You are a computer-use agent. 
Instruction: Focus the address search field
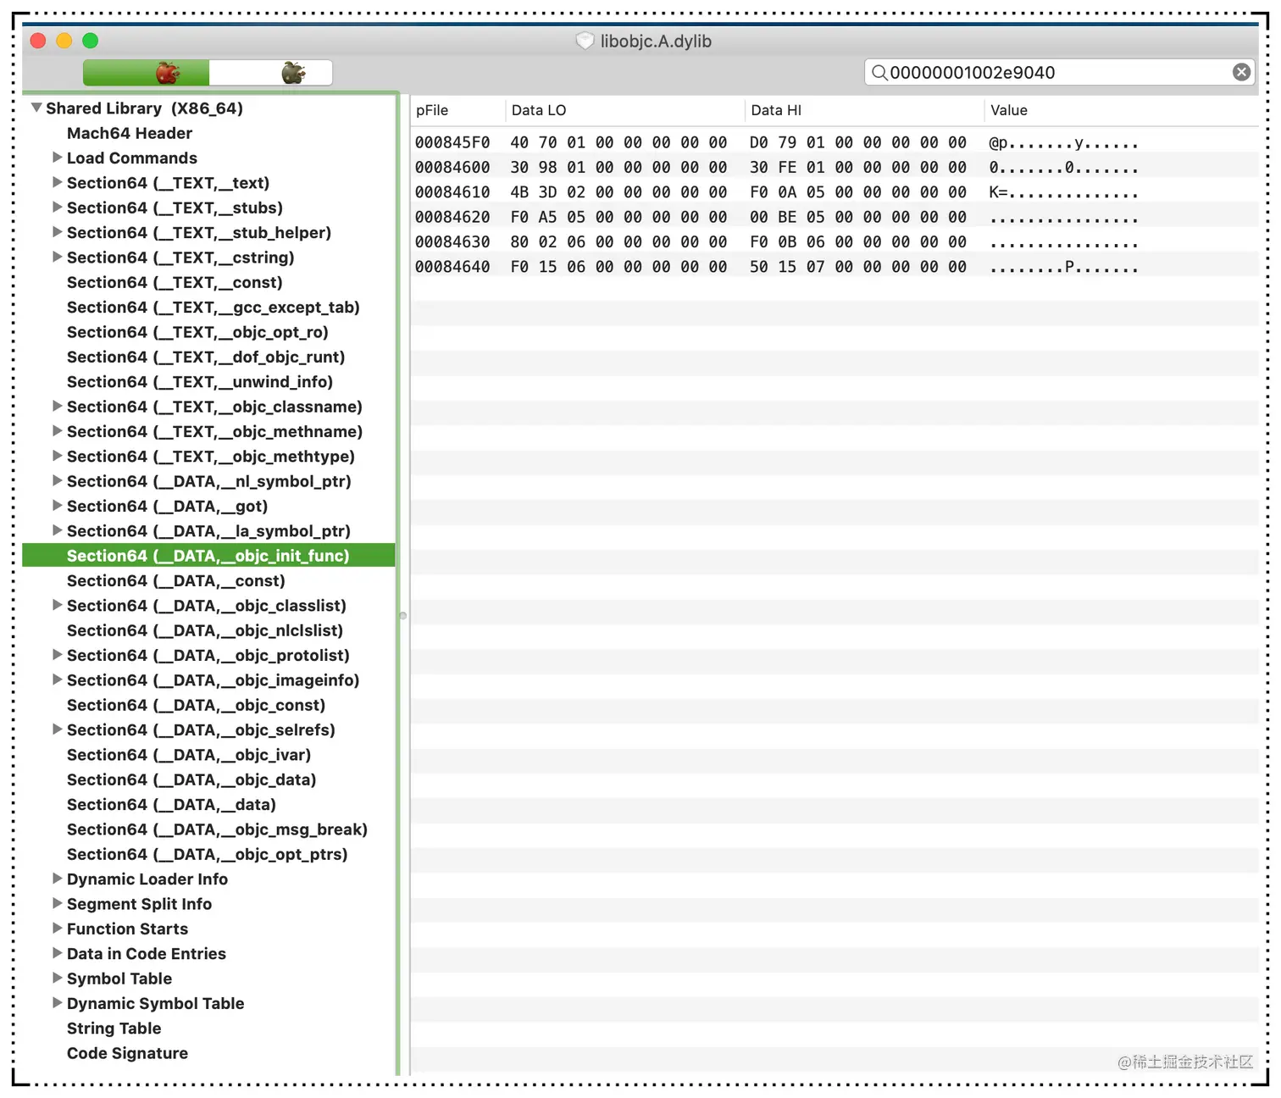pyautogui.click(x=1059, y=73)
